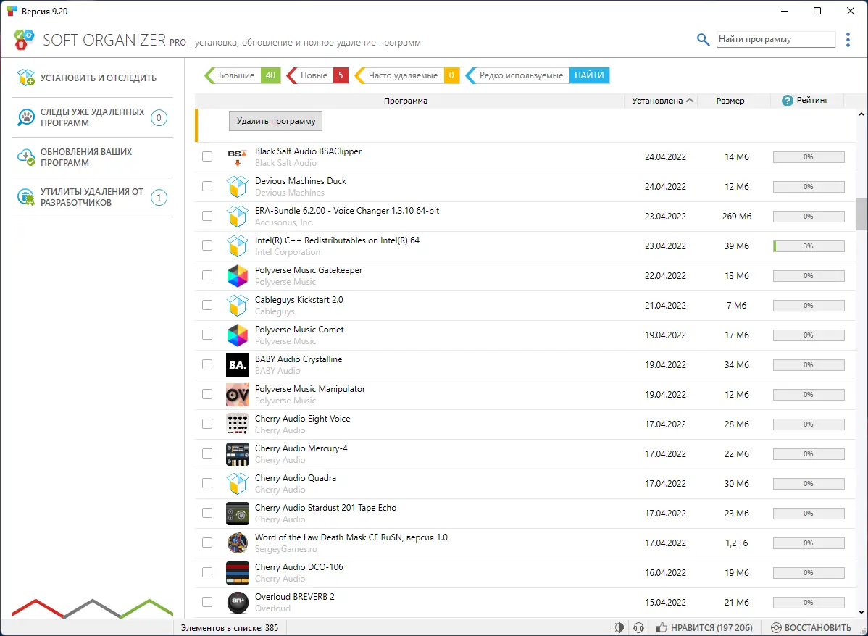Check the Cableguys Kickstart 2.0 checkbox
This screenshot has height=636, width=868.
tap(207, 305)
